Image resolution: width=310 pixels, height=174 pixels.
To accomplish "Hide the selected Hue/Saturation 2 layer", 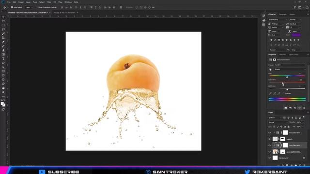I will (x=269, y=145).
